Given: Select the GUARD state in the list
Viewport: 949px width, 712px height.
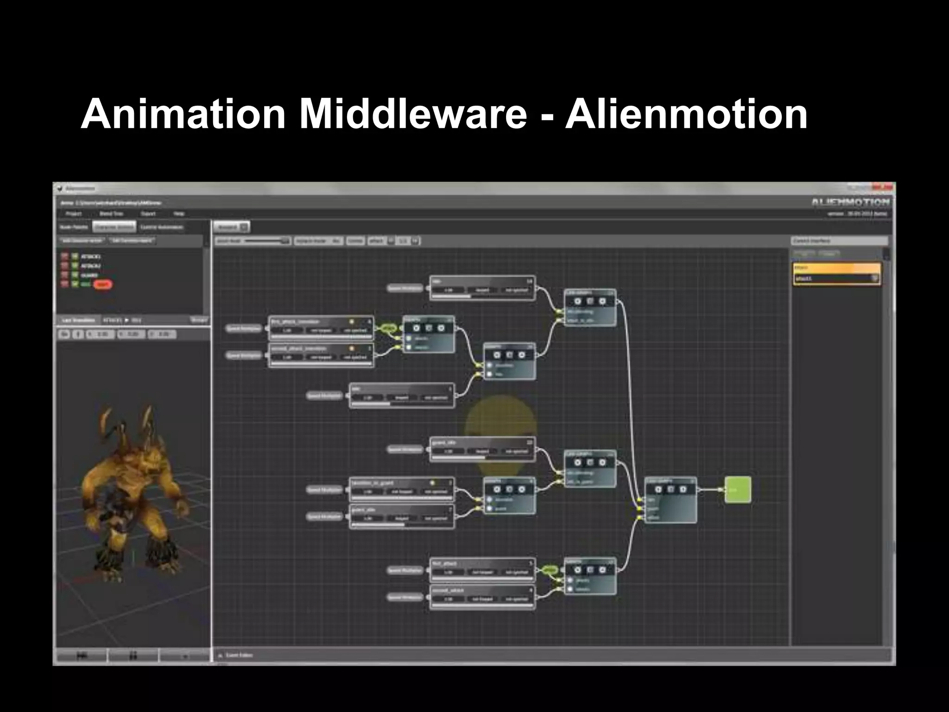Looking at the screenshot, I should (89, 275).
